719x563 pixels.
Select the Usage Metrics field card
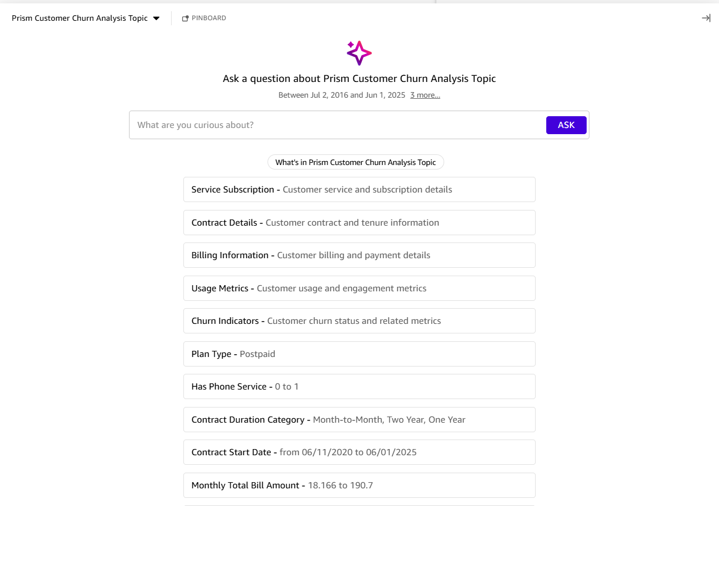pyautogui.click(x=359, y=288)
